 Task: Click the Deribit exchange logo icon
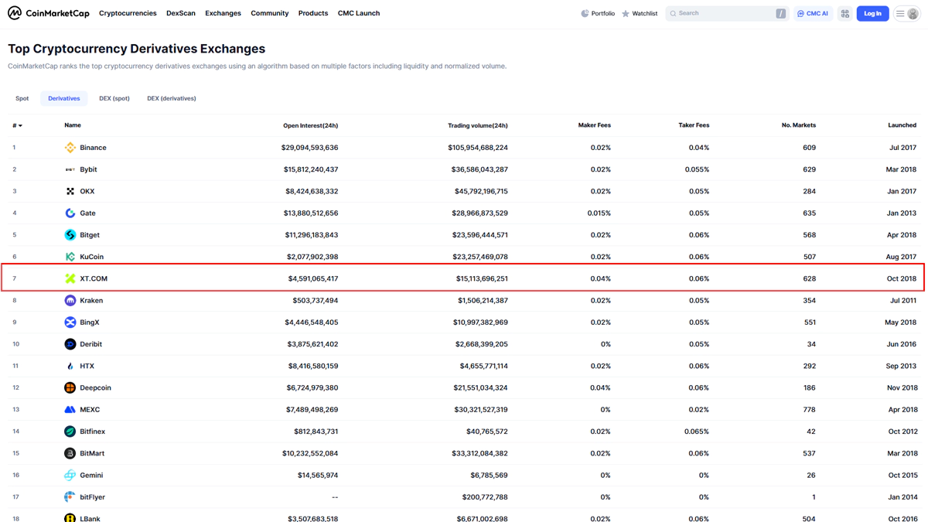click(x=70, y=344)
